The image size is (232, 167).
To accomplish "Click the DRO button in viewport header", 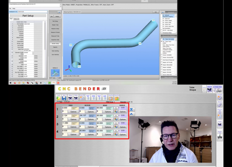I will click(x=156, y=12).
